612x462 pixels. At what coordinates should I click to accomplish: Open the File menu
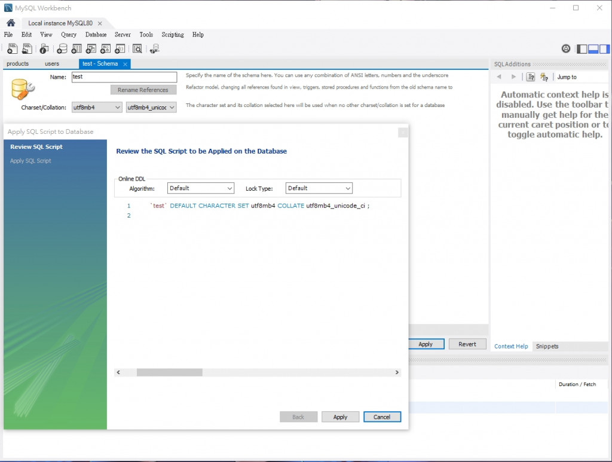pos(8,34)
